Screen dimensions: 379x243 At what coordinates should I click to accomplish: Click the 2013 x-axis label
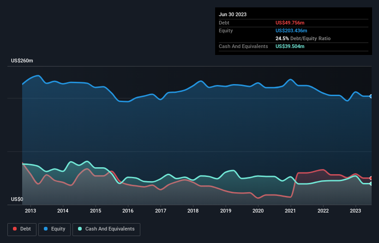pyautogui.click(x=30, y=211)
